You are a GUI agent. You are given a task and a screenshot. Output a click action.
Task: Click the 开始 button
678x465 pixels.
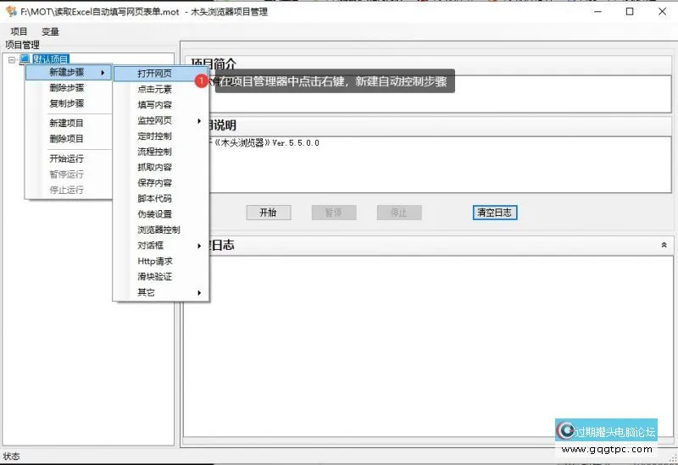tap(269, 213)
